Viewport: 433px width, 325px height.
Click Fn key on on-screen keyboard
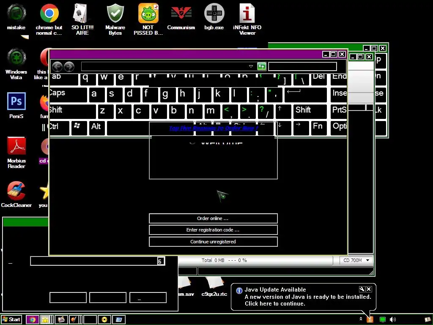[x=319, y=128]
